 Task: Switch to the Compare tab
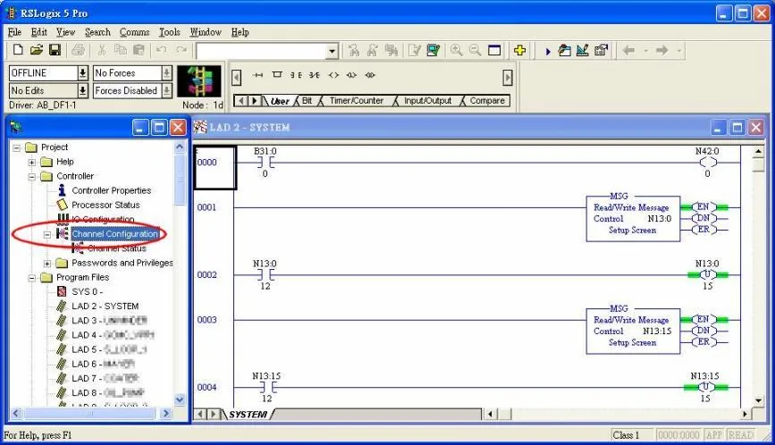487,101
